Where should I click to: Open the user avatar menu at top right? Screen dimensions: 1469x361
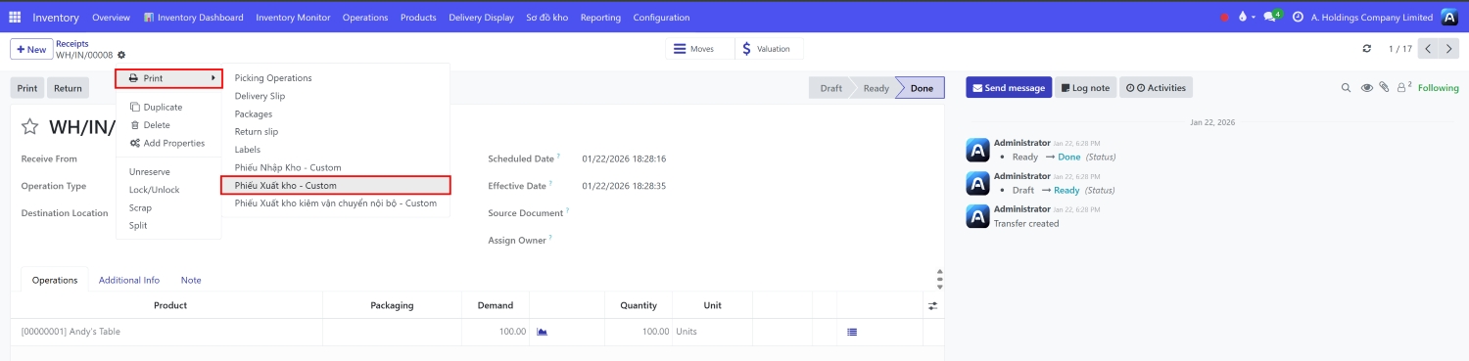click(1450, 18)
